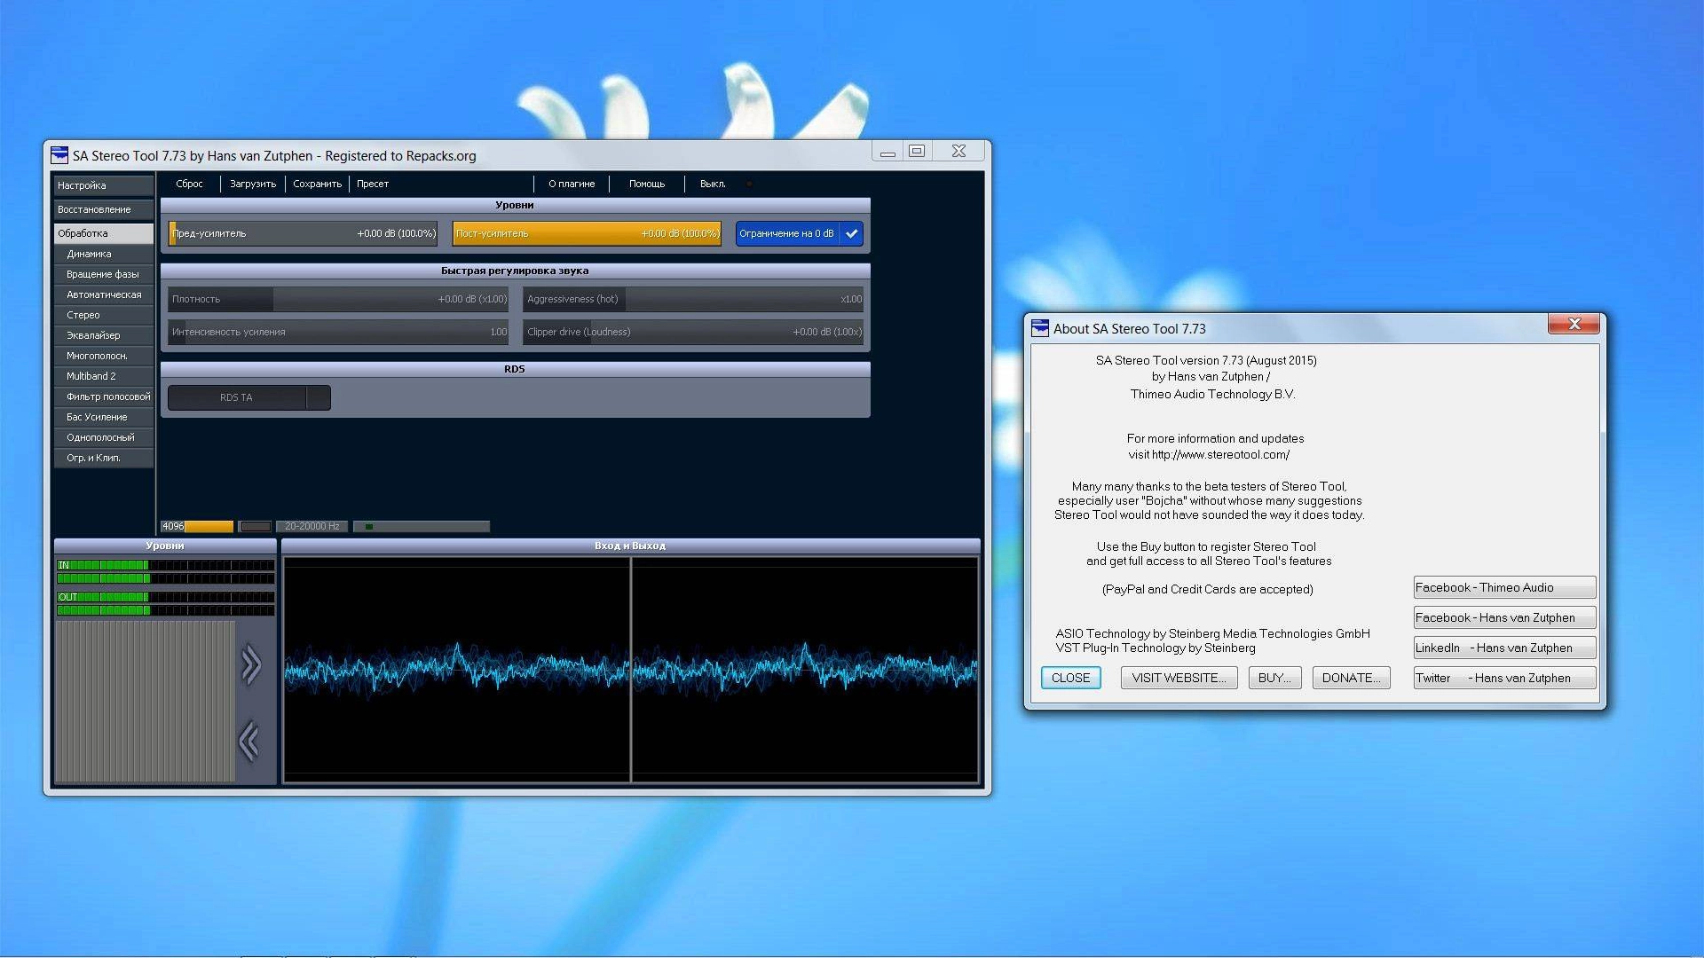Open the 'Восстановление' section
Screen dimensions: 1704x958
103,209
